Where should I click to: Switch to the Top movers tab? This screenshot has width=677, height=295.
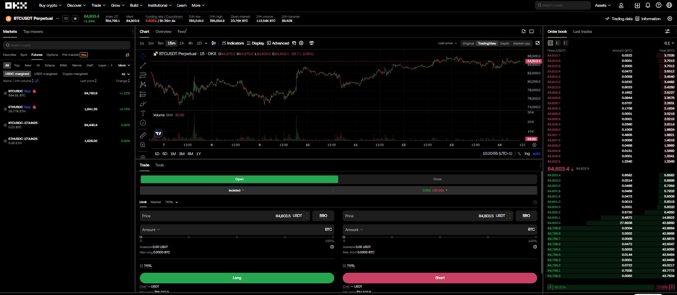pyautogui.click(x=33, y=31)
